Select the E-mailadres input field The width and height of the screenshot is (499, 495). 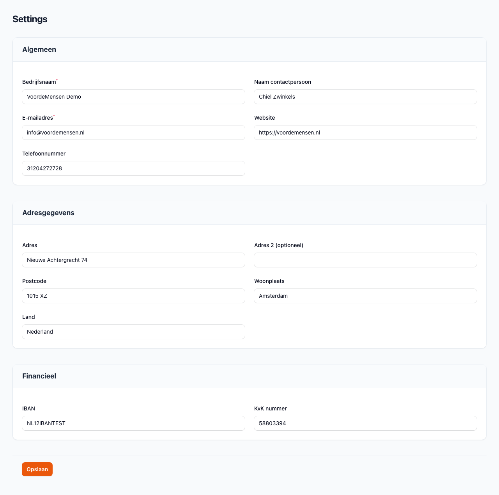click(x=133, y=133)
